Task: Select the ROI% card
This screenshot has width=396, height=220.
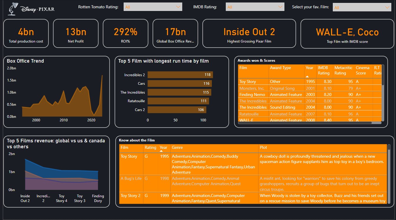Action: click(125, 33)
